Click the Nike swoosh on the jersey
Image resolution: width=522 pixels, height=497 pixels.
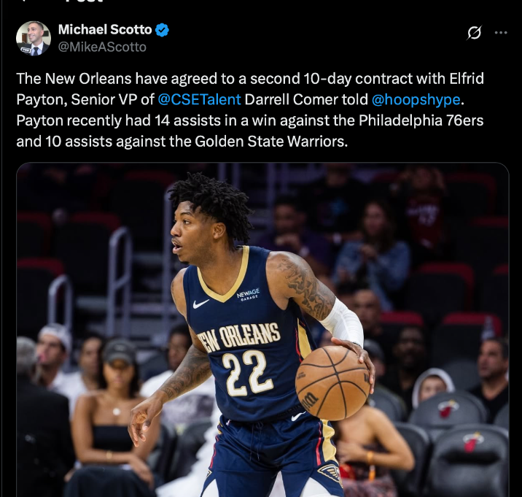(200, 304)
